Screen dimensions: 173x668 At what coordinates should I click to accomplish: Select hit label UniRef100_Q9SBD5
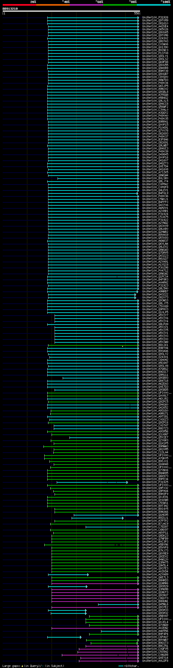click(x=155, y=390)
